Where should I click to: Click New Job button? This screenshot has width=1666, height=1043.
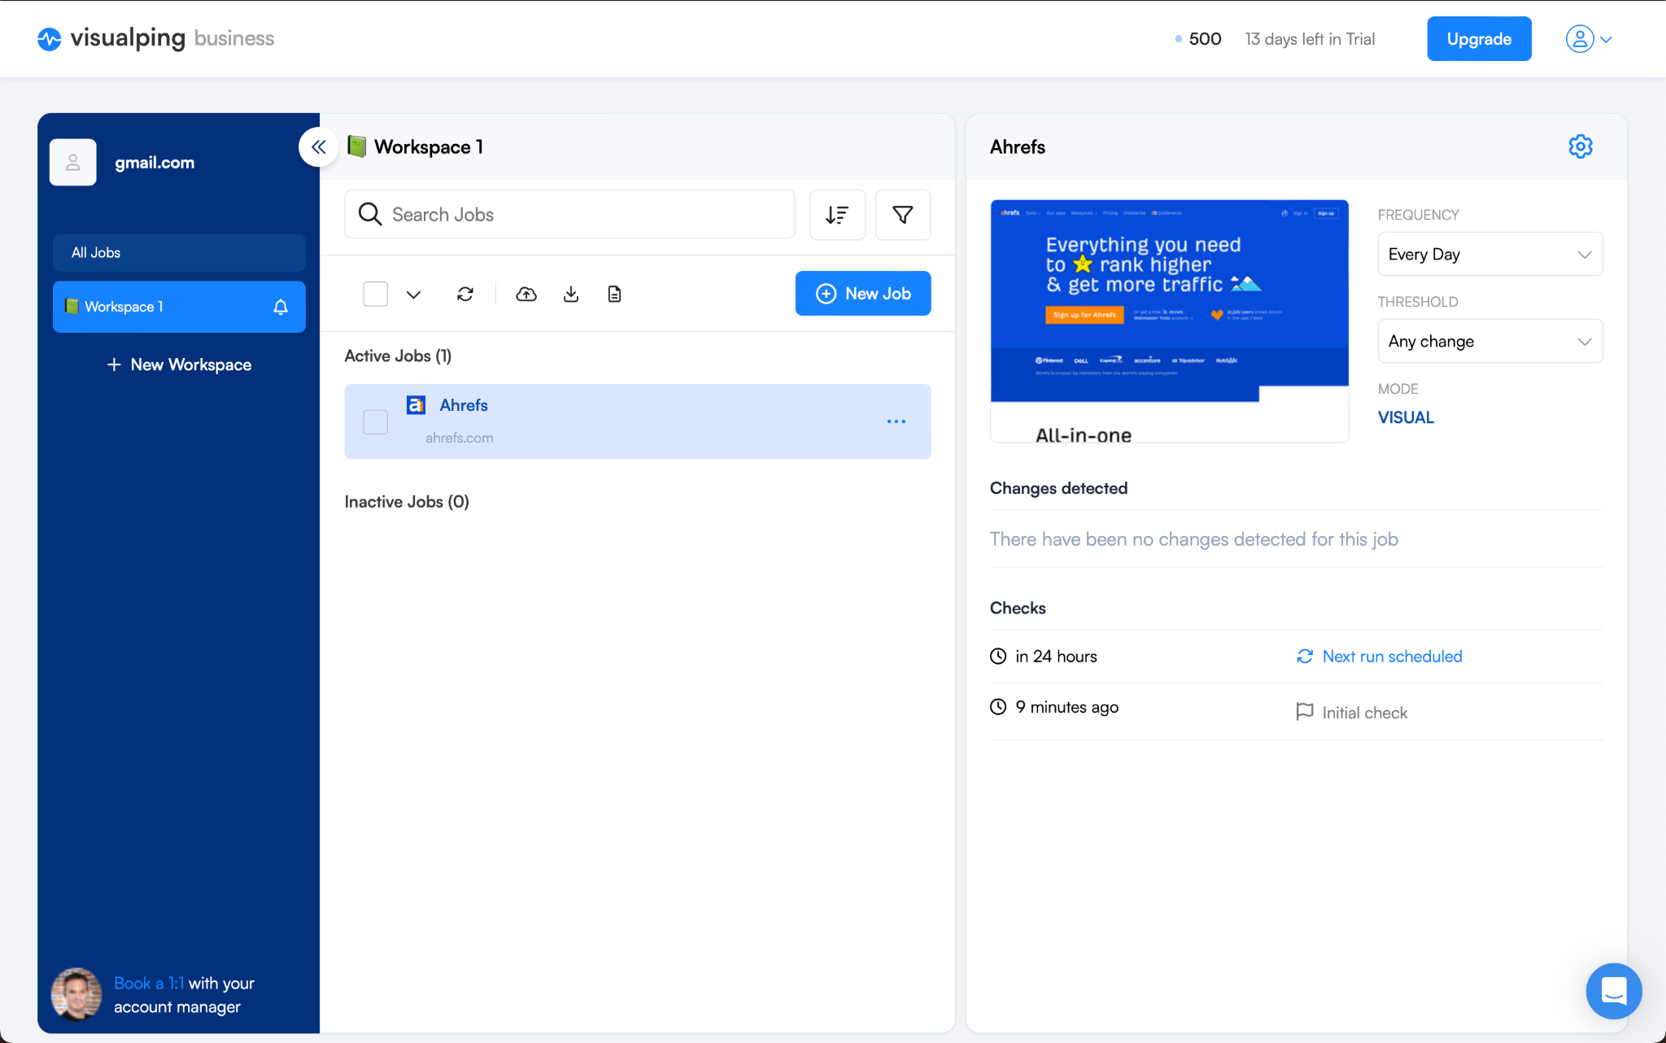[x=861, y=293]
